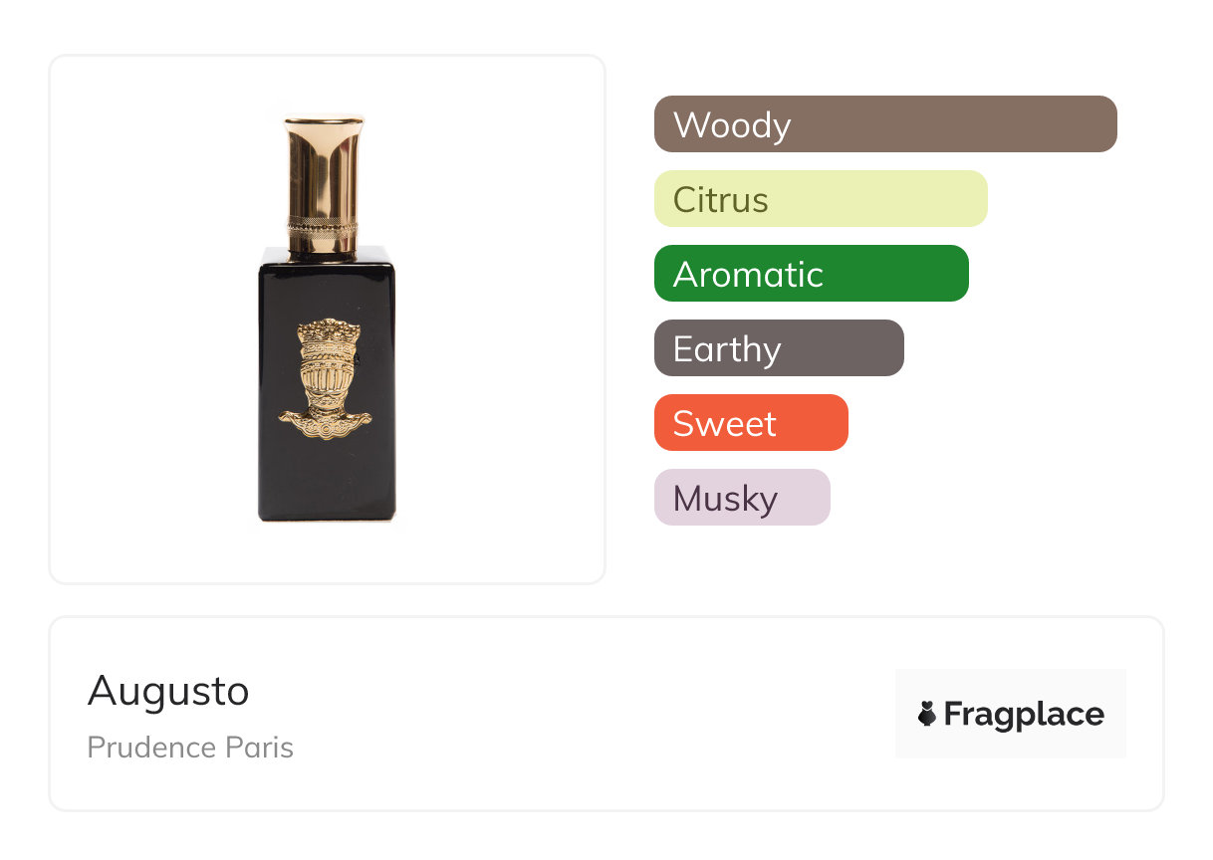Pick the Earthy accord bar
Image resolution: width=1213 pixels, height=860 pixels.
pyautogui.click(x=779, y=348)
